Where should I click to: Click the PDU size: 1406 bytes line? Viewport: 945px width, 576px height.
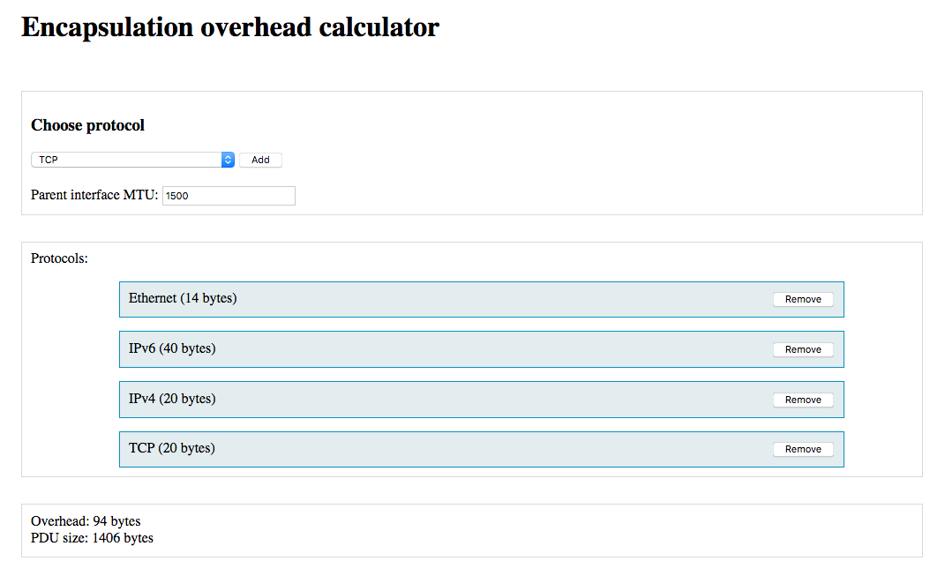tap(92, 538)
